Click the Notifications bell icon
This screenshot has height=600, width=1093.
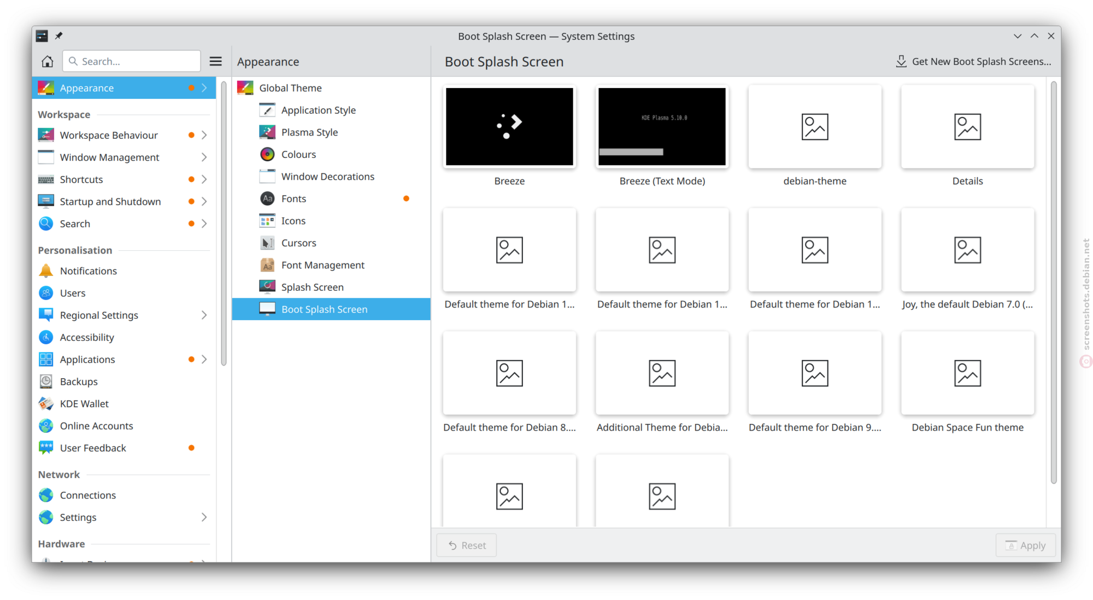click(x=46, y=270)
